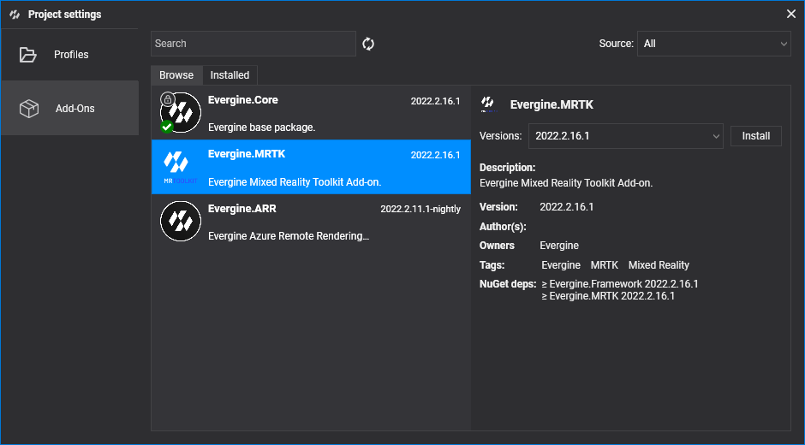Select the Browse tab

point(176,75)
